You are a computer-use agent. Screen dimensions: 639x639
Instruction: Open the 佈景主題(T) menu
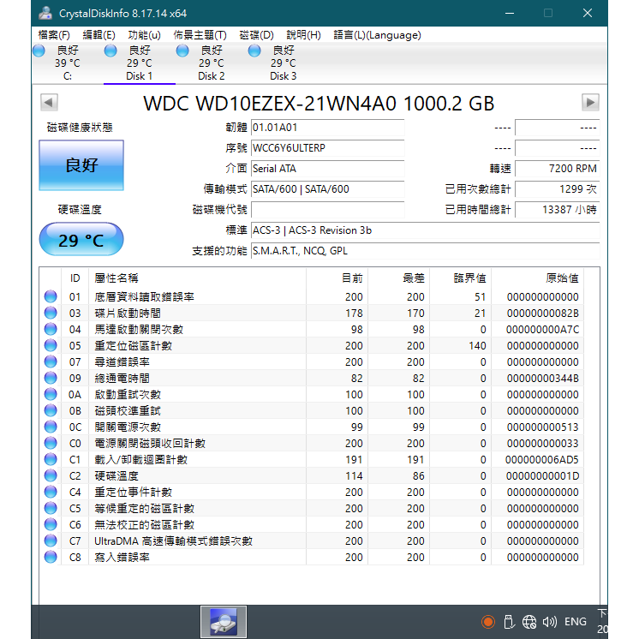[200, 35]
